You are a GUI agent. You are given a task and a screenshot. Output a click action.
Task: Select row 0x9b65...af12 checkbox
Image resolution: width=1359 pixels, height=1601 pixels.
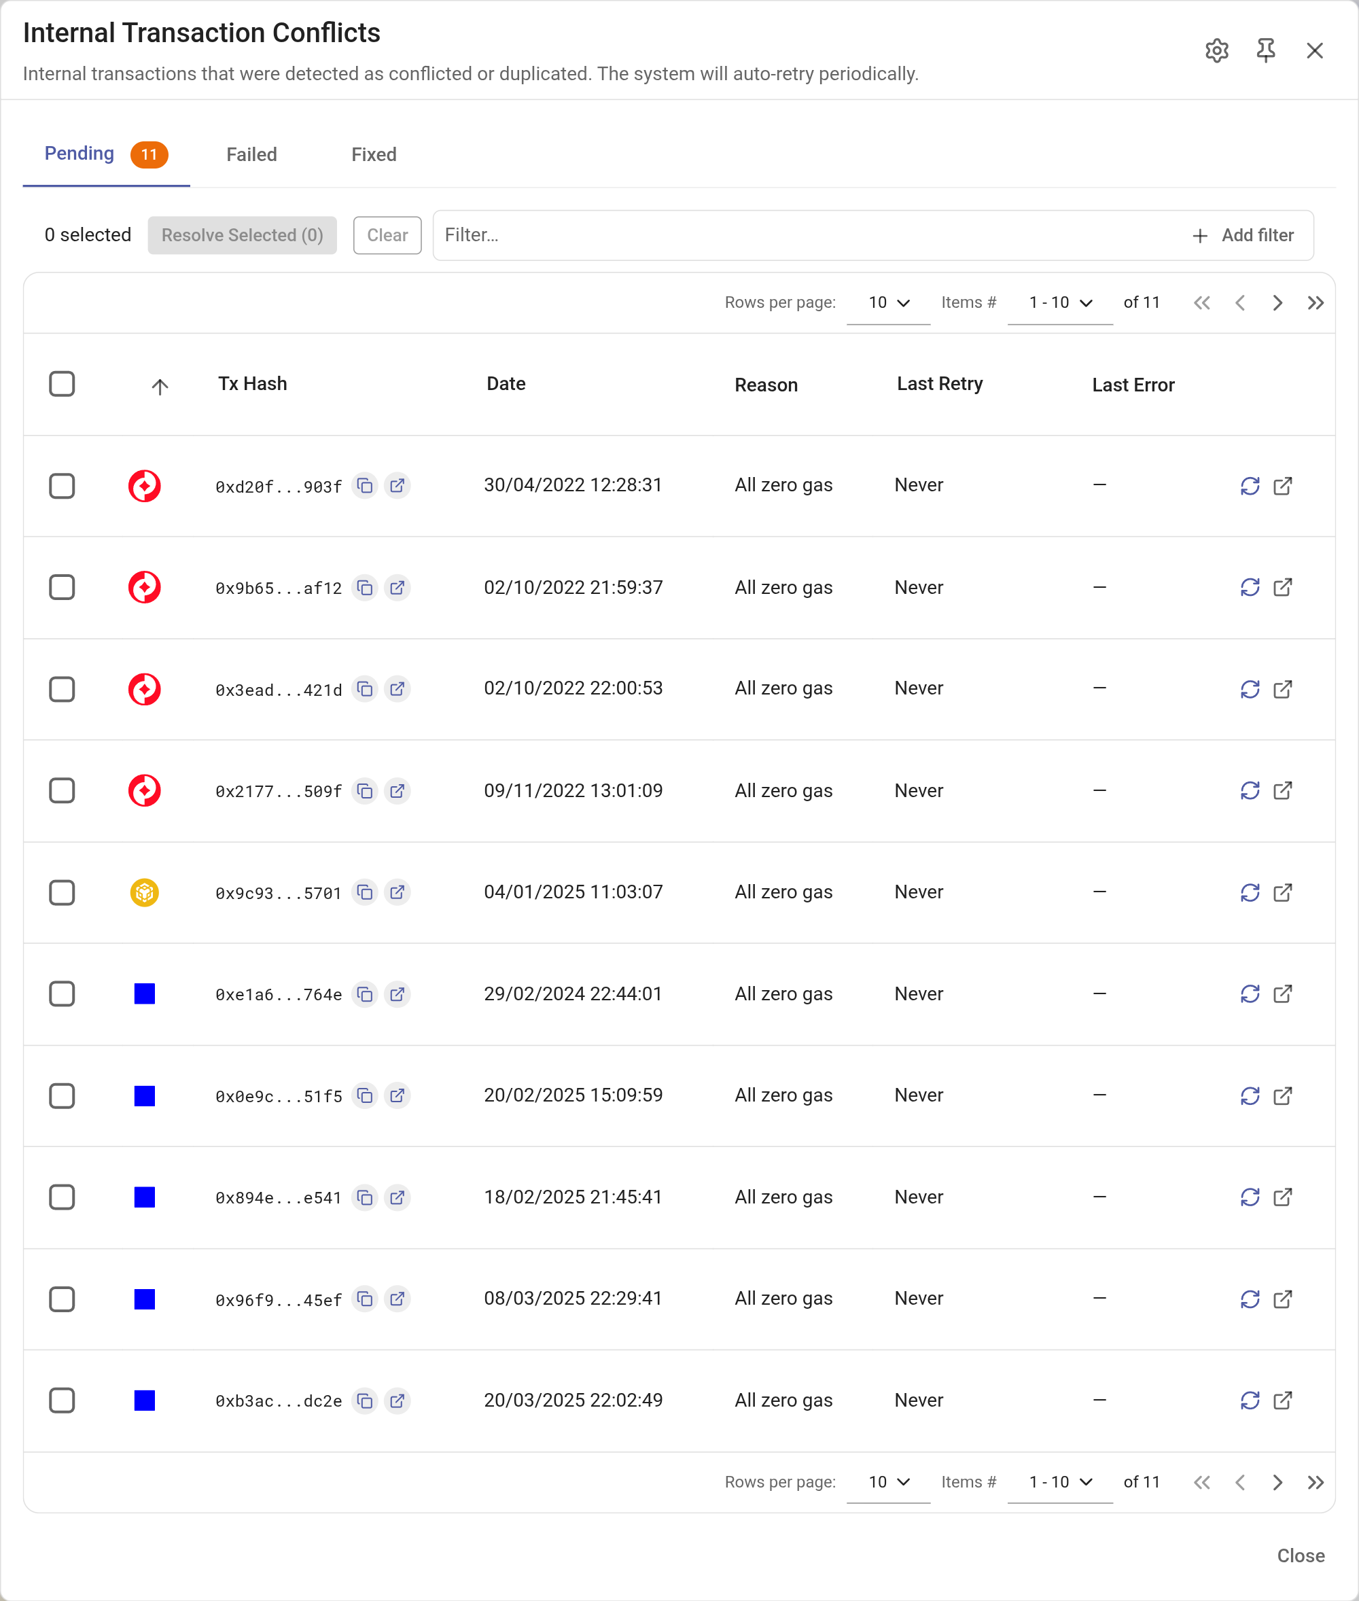click(x=62, y=588)
